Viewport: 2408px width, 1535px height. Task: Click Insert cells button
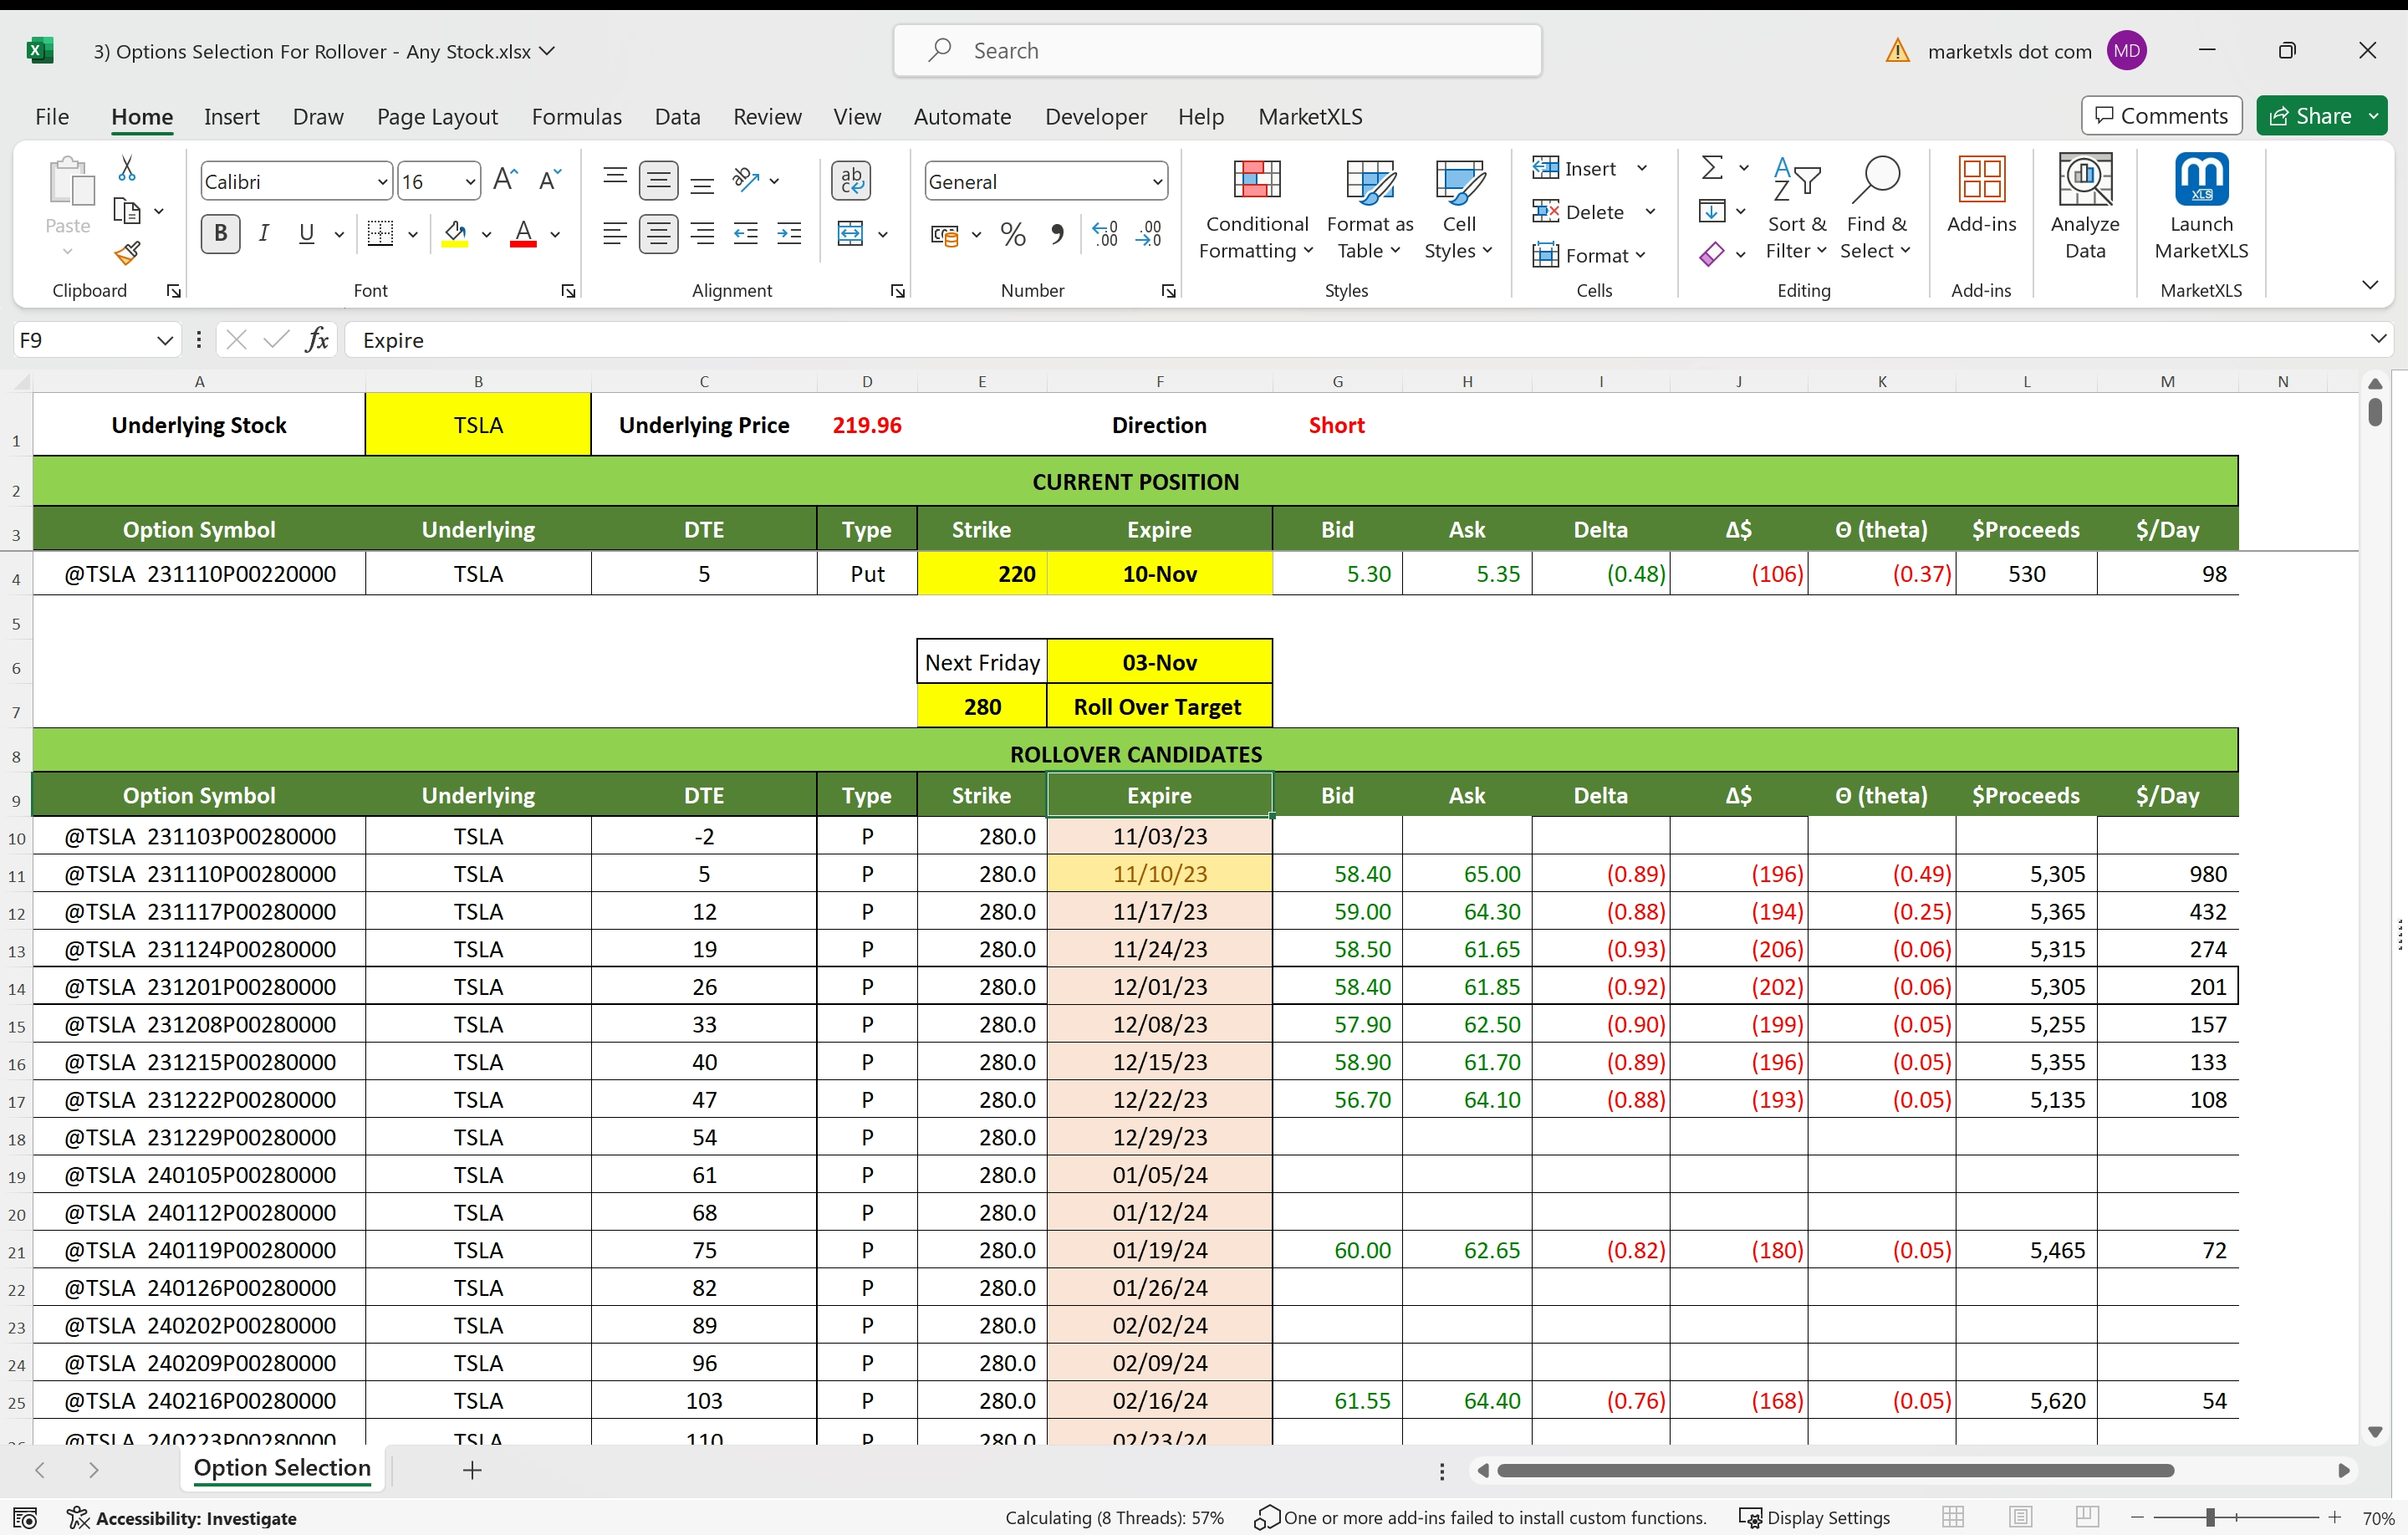click(x=1575, y=168)
